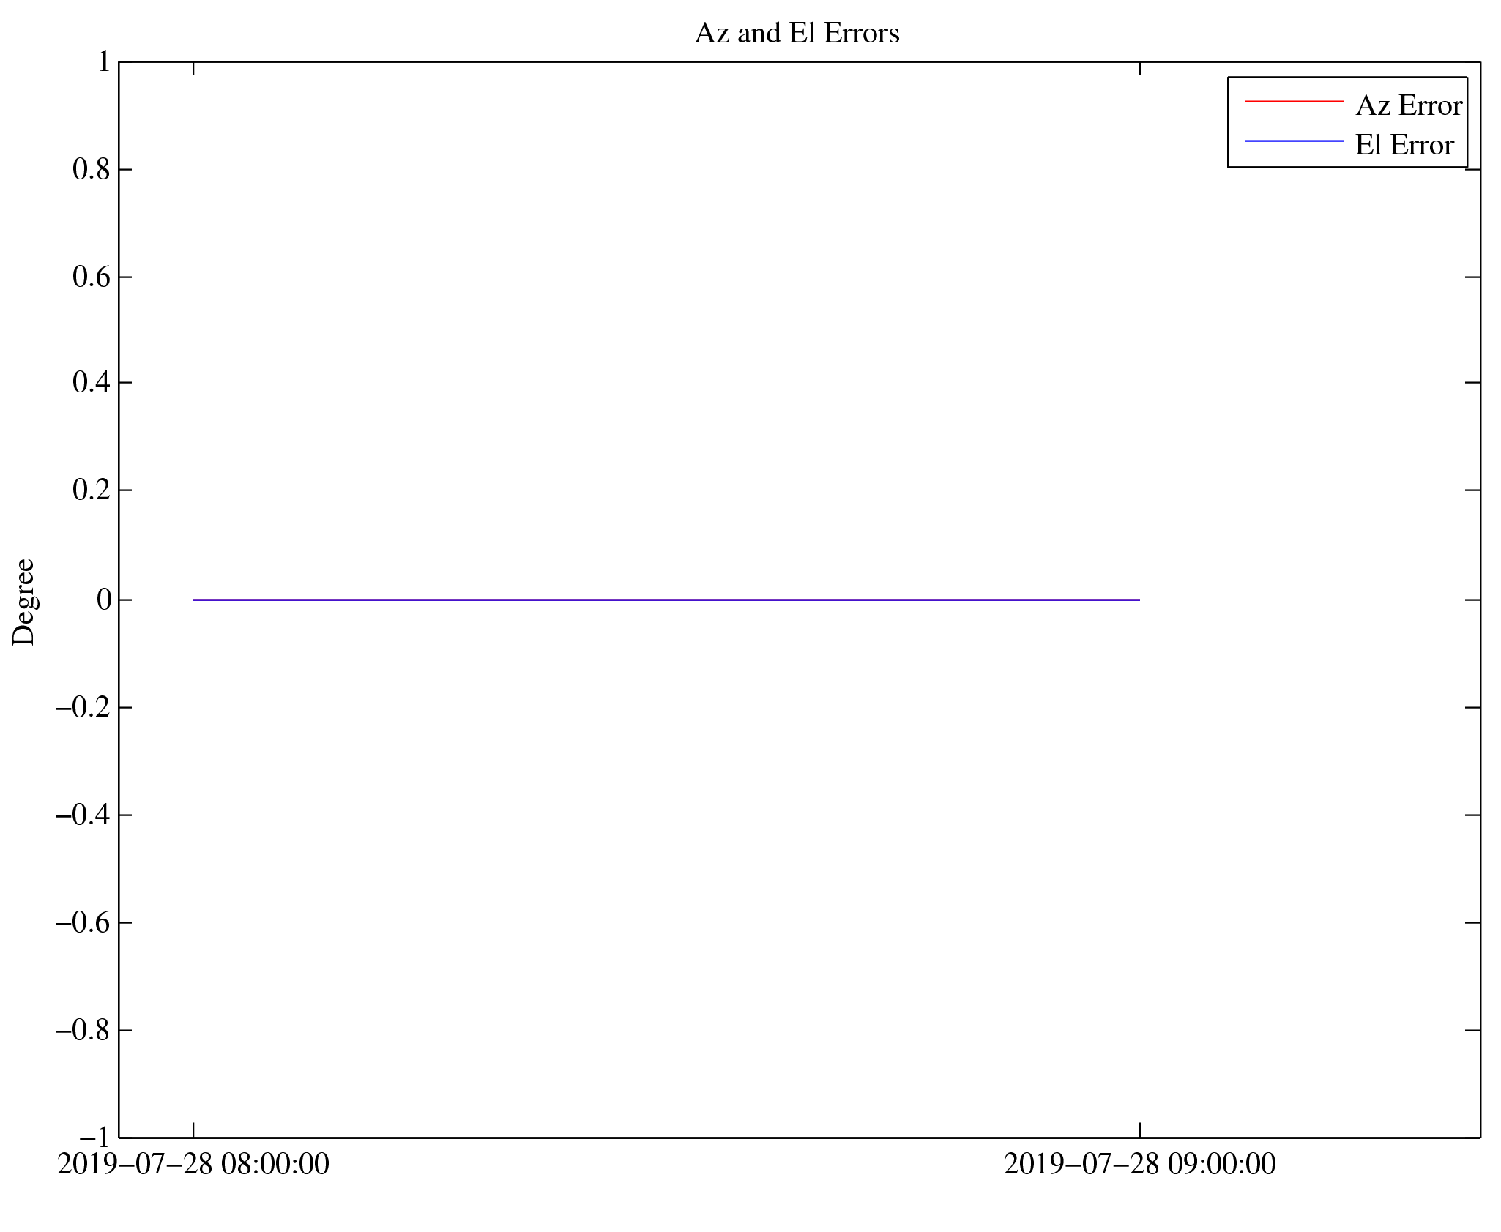The width and height of the screenshot is (1501, 1232).
Task: Click the y-axis tick label 0.6
Action: tap(91, 277)
